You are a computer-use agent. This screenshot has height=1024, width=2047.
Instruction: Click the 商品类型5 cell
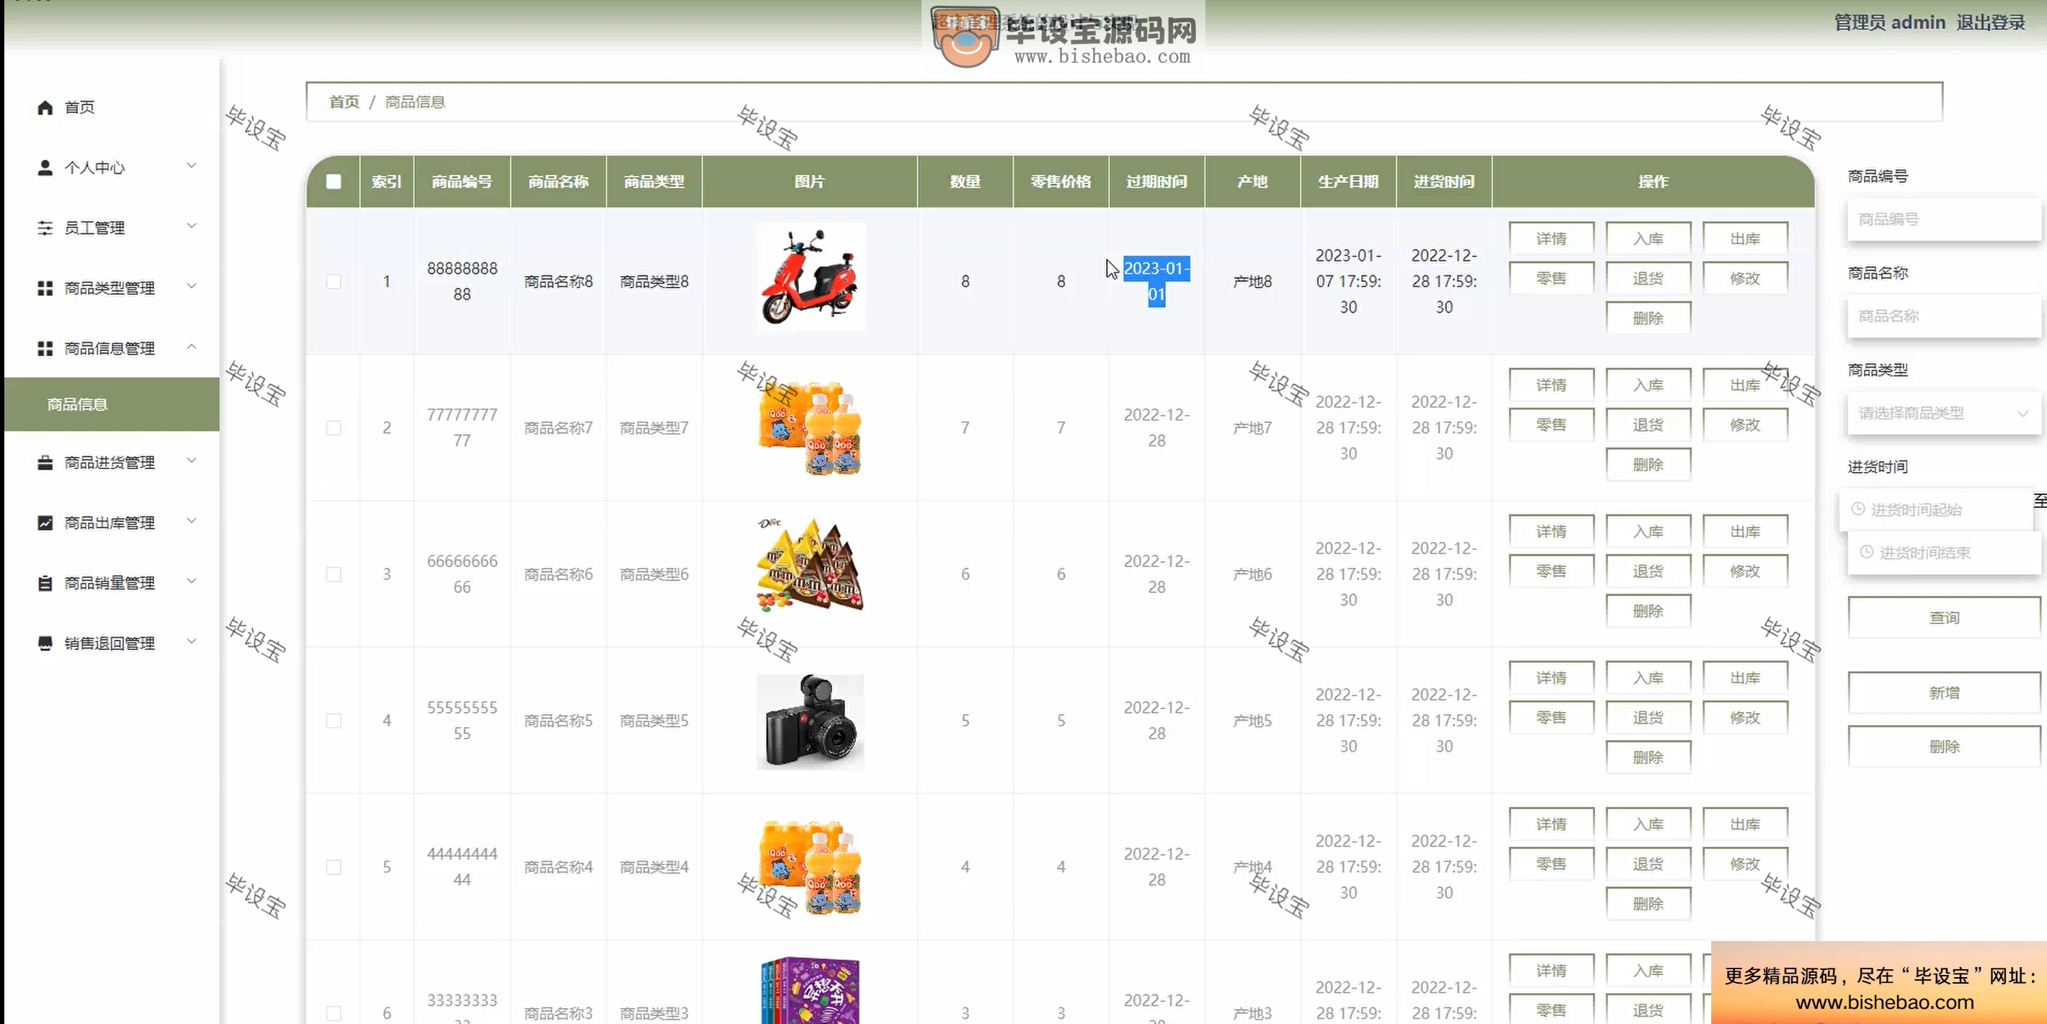point(654,721)
